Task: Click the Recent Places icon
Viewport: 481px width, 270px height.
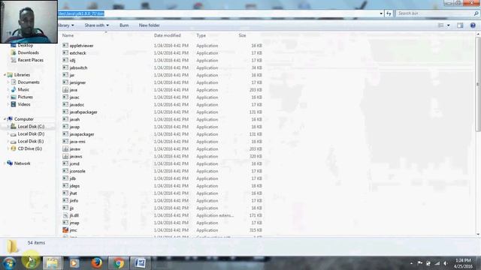Action: [14, 60]
